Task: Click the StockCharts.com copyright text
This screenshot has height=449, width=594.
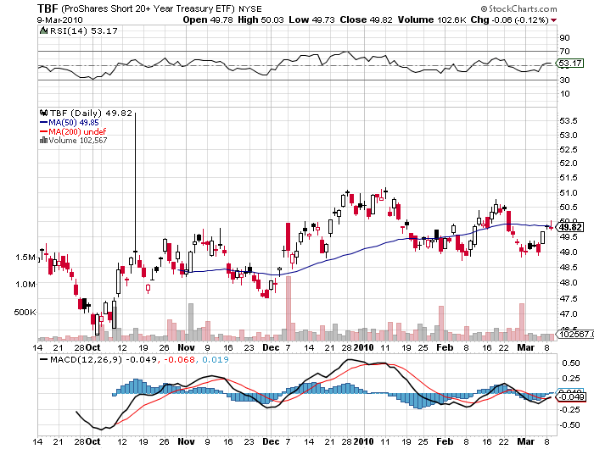Action: [x=519, y=8]
